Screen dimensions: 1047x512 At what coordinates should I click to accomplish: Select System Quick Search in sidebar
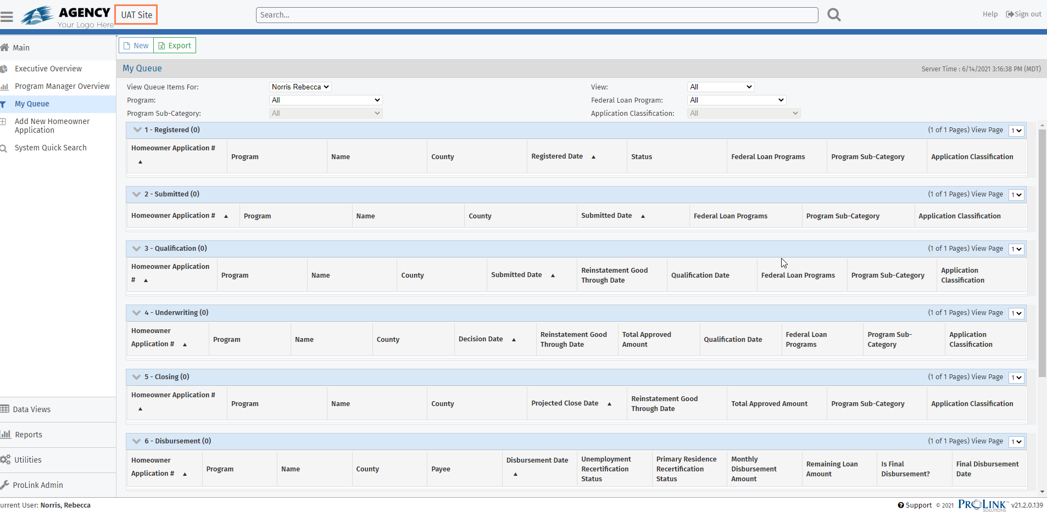coord(51,148)
